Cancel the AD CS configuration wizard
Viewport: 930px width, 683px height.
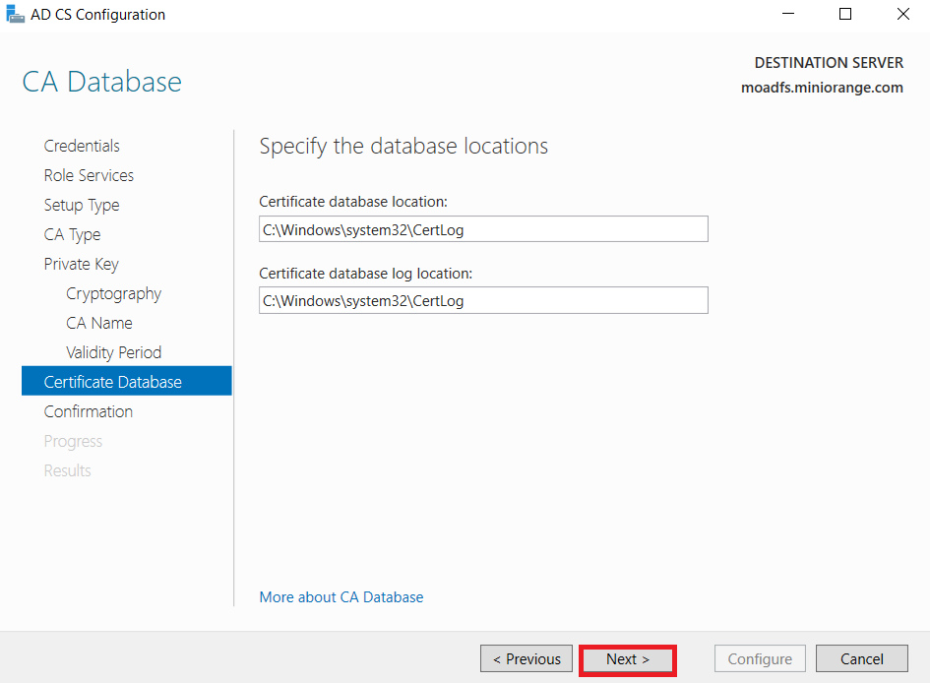[861, 658]
